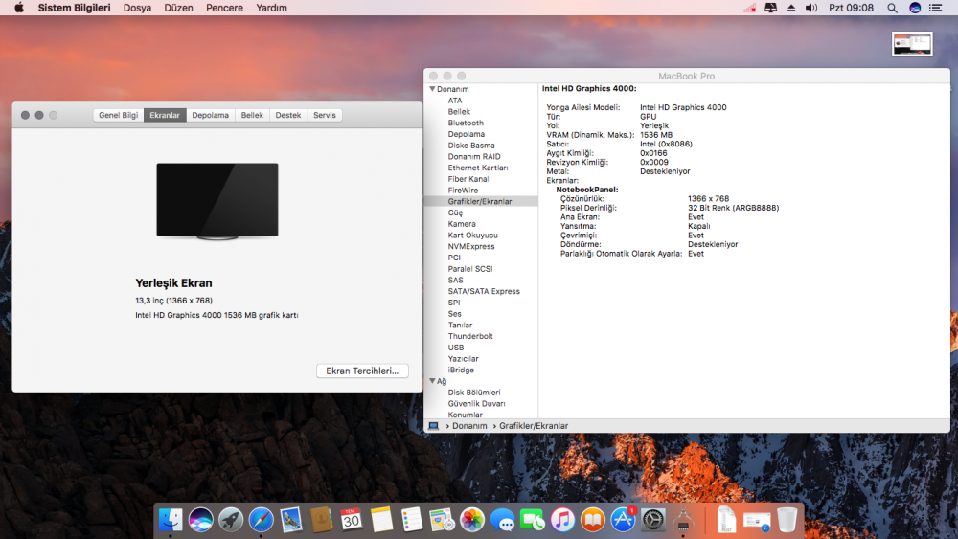
Task: Click the eject icon in menu bar
Action: click(x=791, y=8)
